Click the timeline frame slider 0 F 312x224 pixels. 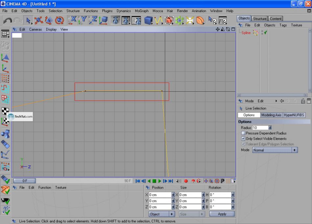tap(25, 181)
